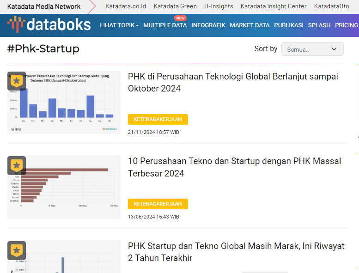Open the 10 Perusahaan Tekno bar chart thumbnail
Screen dimensions: 359x273
[x=64, y=187]
